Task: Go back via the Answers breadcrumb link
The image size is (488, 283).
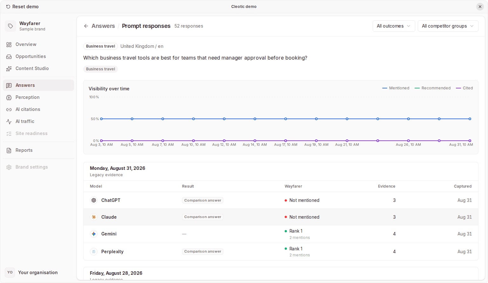Action: (103, 26)
